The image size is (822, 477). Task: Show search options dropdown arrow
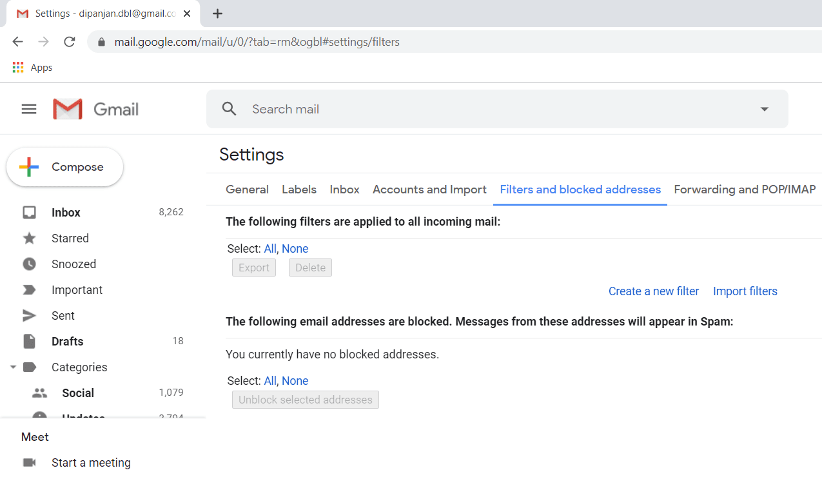click(x=765, y=109)
